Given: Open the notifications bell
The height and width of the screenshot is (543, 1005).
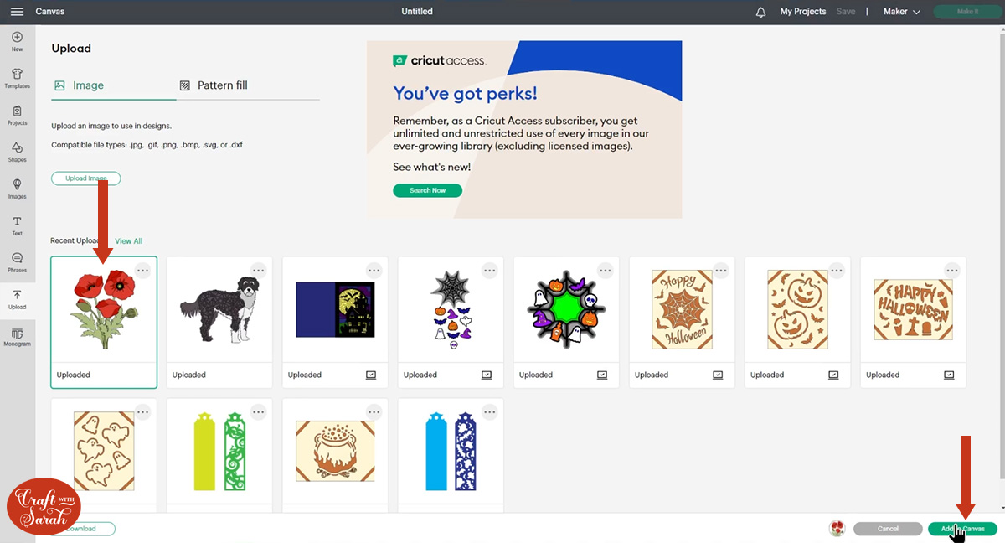Looking at the screenshot, I should [x=761, y=12].
